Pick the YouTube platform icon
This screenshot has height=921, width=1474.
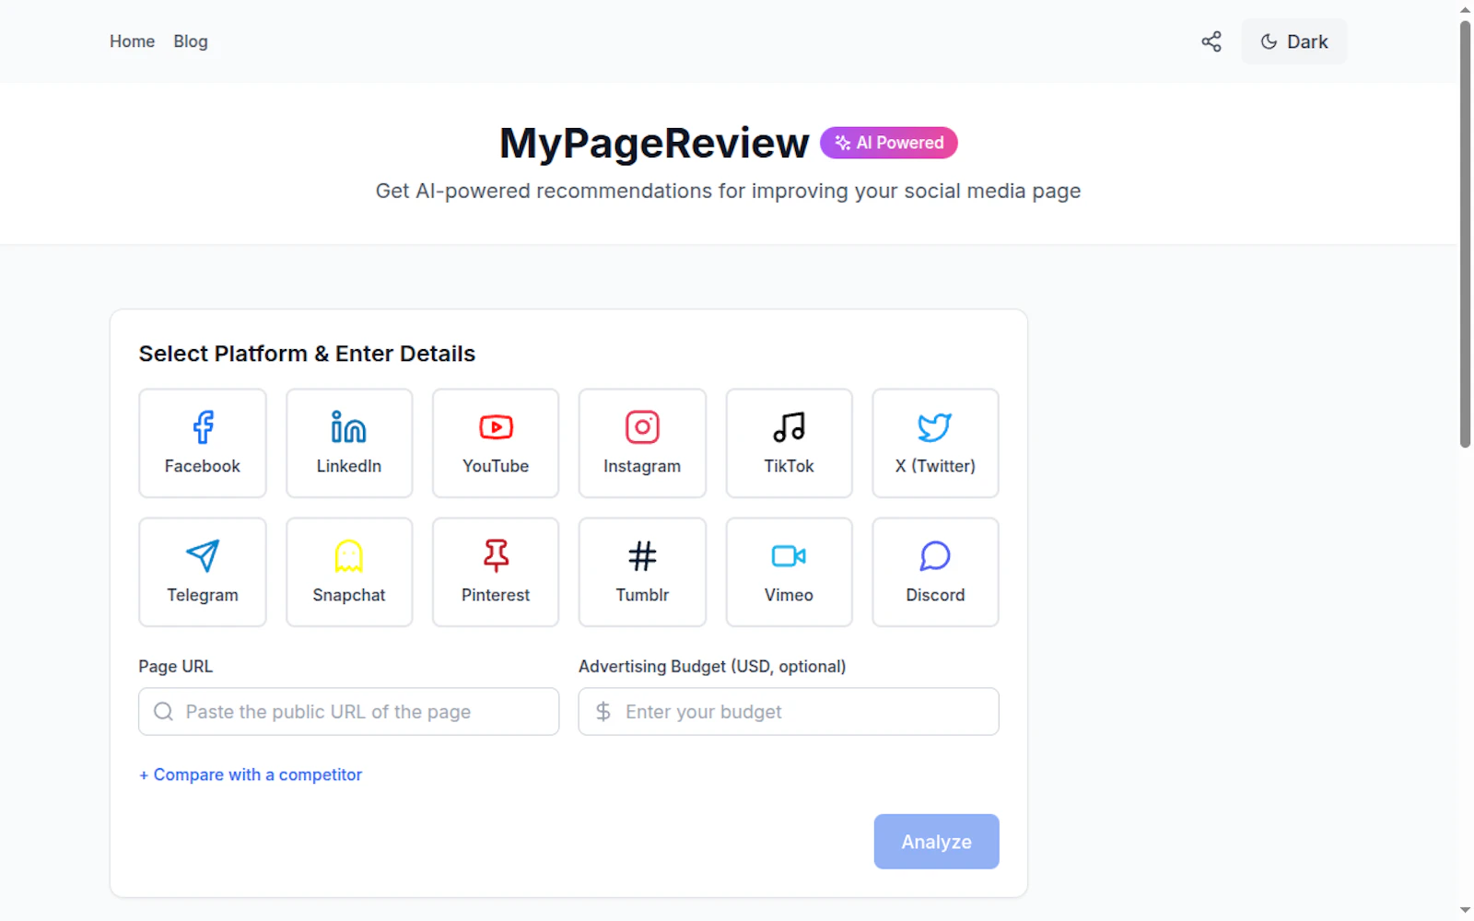496,427
